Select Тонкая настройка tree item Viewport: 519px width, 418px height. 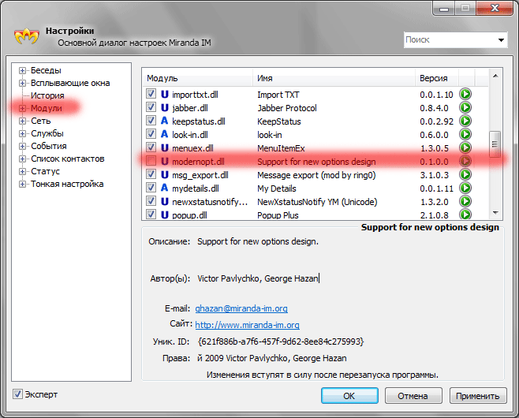point(67,184)
